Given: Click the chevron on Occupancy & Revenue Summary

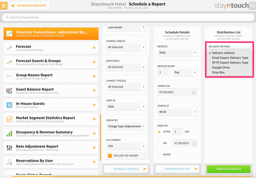Looking at the screenshot, I should [x=94, y=133].
